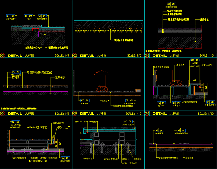Select the "DETAIL 大样图" title of D04
This screenshot has height=169, width=217.
coord(21,114)
